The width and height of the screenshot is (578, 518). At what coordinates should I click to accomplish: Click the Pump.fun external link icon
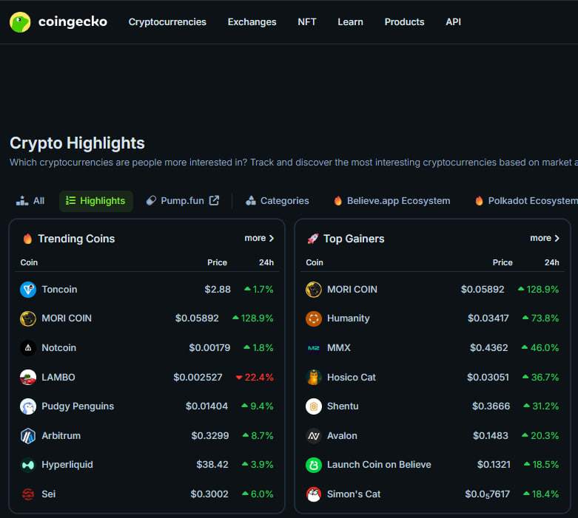tap(214, 200)
